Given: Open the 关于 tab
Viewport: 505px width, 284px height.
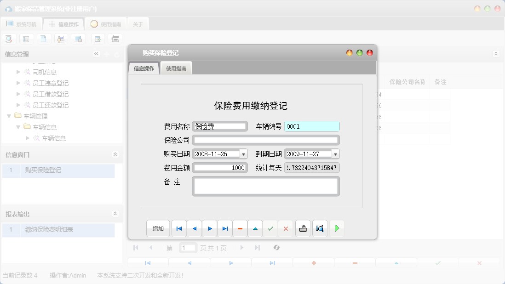Looking at the screenshot, I should pos(138,23).
